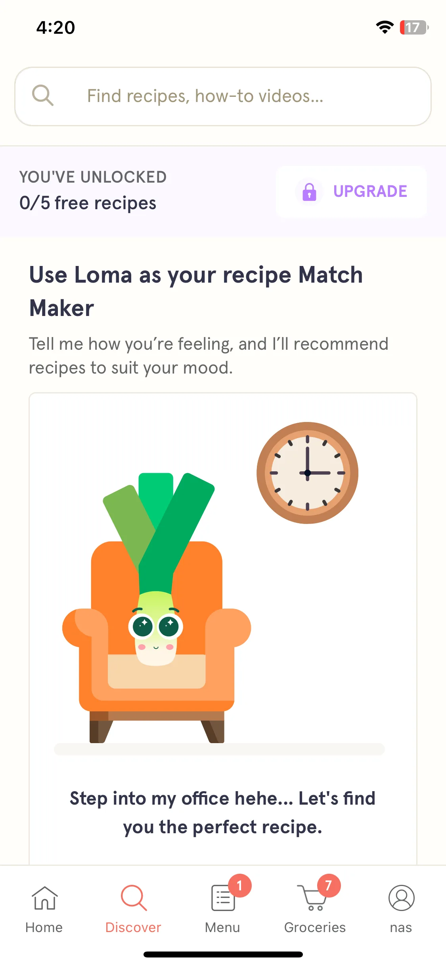Screen dimensions: 446x967
Task: Tap the 0/5 free recipes text
Action: [x=88, y=203]
